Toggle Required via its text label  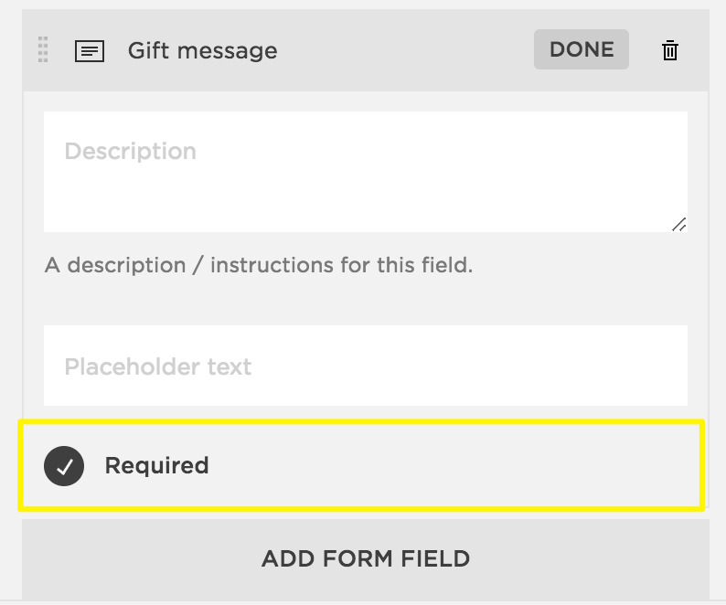pyautogui.click(x=156, y=465)
